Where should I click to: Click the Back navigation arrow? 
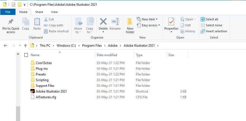[5, 46]
